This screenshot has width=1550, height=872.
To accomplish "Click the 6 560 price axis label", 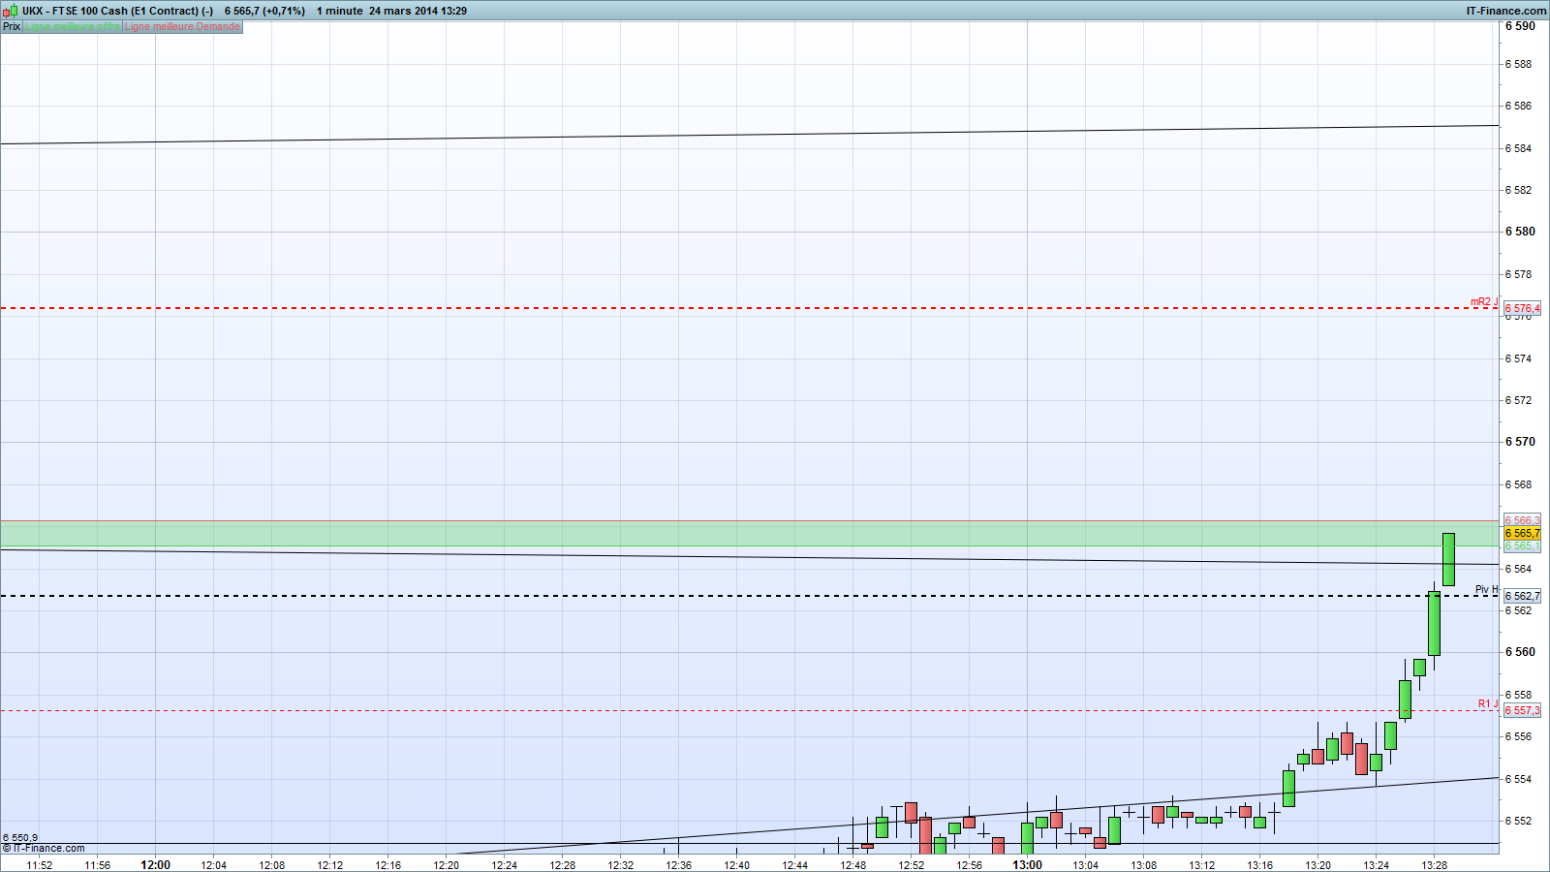I will 1520,652.
